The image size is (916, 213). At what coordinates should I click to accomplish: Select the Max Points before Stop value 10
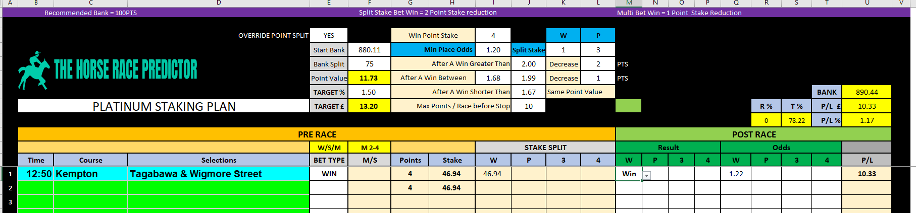tap(528, 106)
